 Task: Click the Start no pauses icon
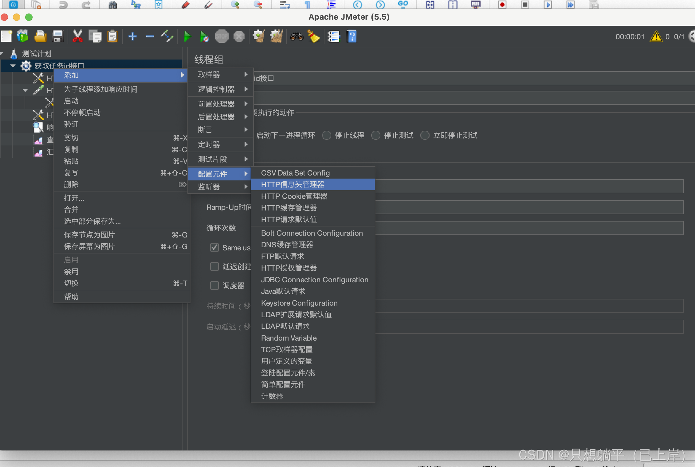pyautogui.click(x=204, y=37)
